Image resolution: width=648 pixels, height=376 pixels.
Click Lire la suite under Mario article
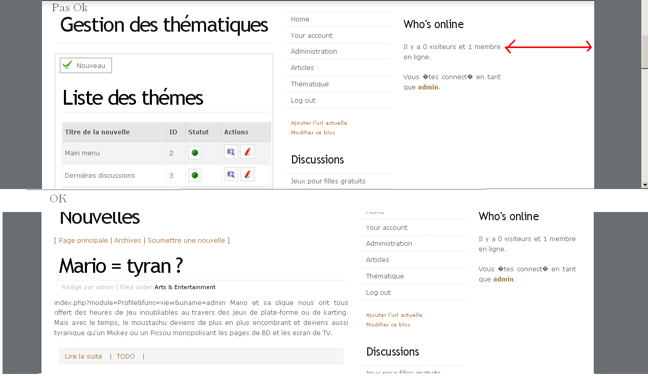click(x=83, y=356)
